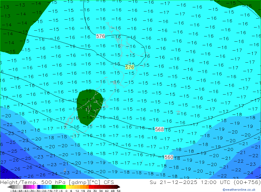
Task: Select the 568 contour height label
Action: [159, 129]
